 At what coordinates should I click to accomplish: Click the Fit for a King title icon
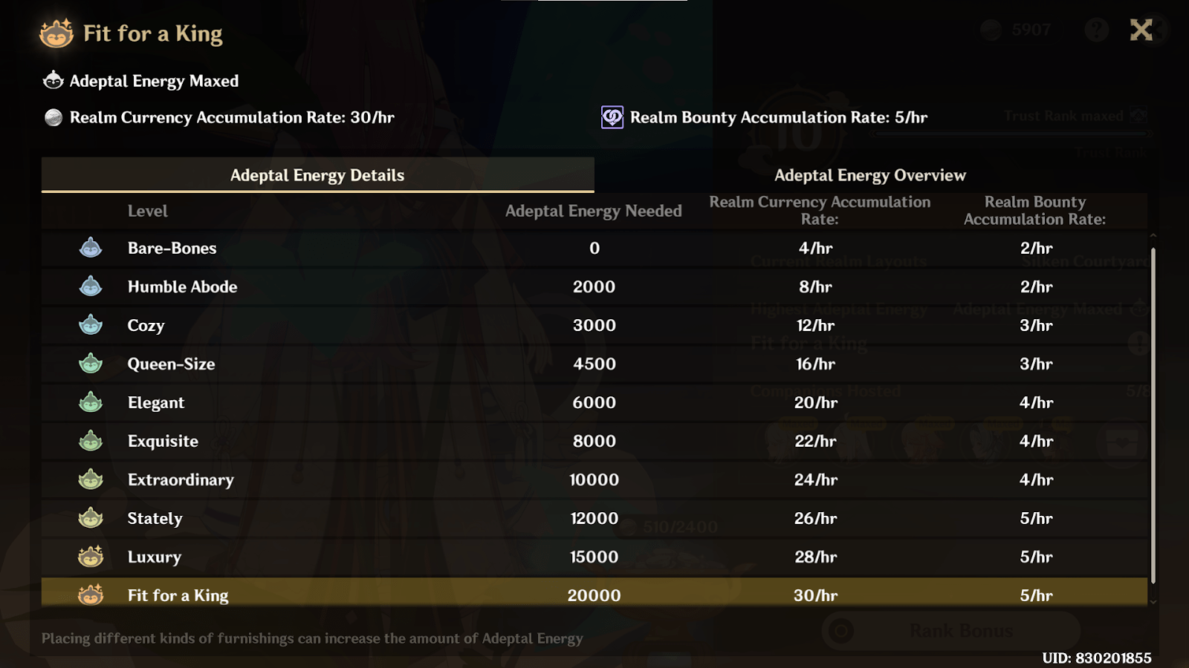tap(56, 33)
